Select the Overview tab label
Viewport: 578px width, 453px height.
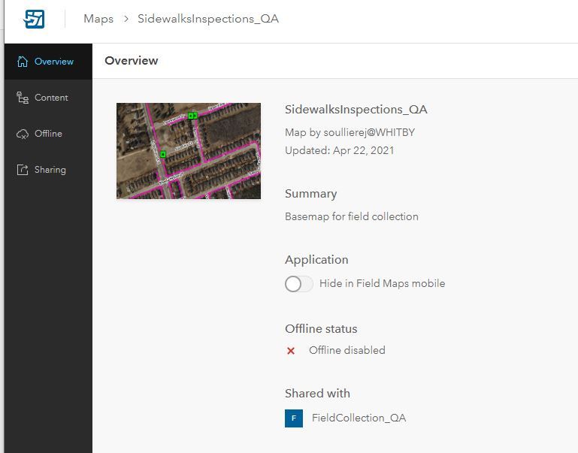[54, 62]
